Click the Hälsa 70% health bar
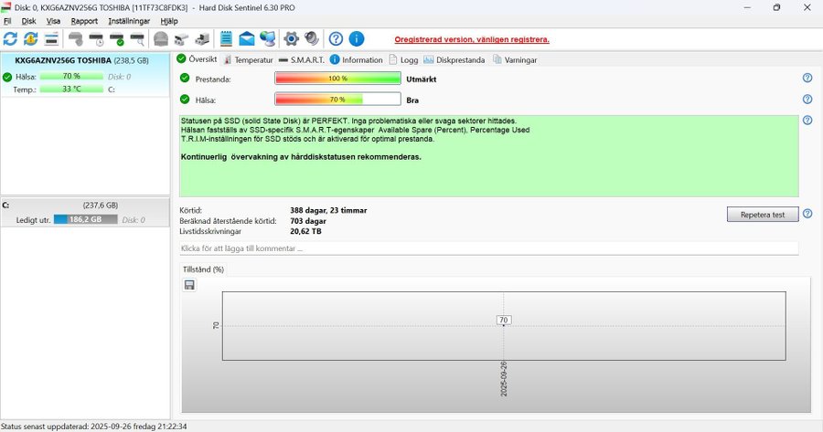Viewport: 823px width, 432px height. tap(337, 100)
